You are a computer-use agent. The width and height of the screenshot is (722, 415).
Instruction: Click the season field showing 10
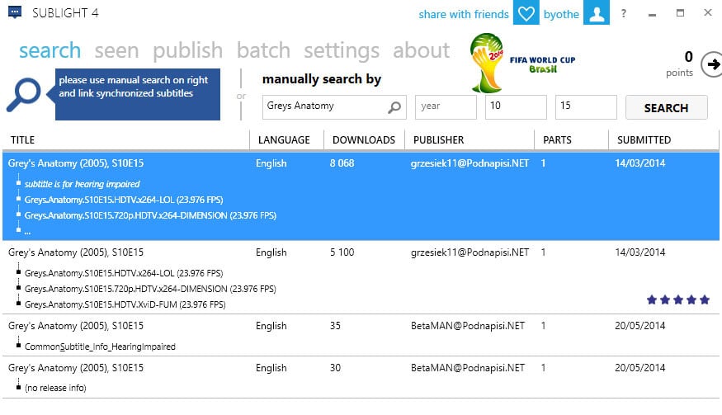[x=515, y=107]
